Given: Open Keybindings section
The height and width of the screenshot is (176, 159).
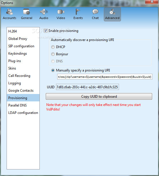Looking at the screenshot, I should (x=23, y=54).
